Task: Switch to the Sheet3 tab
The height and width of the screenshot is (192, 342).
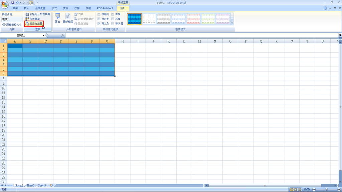Action: pos(42,185)
